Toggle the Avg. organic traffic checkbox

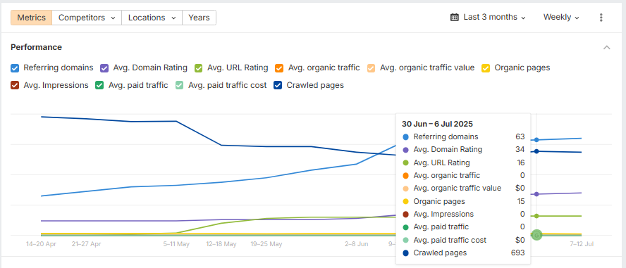[279, 68]
